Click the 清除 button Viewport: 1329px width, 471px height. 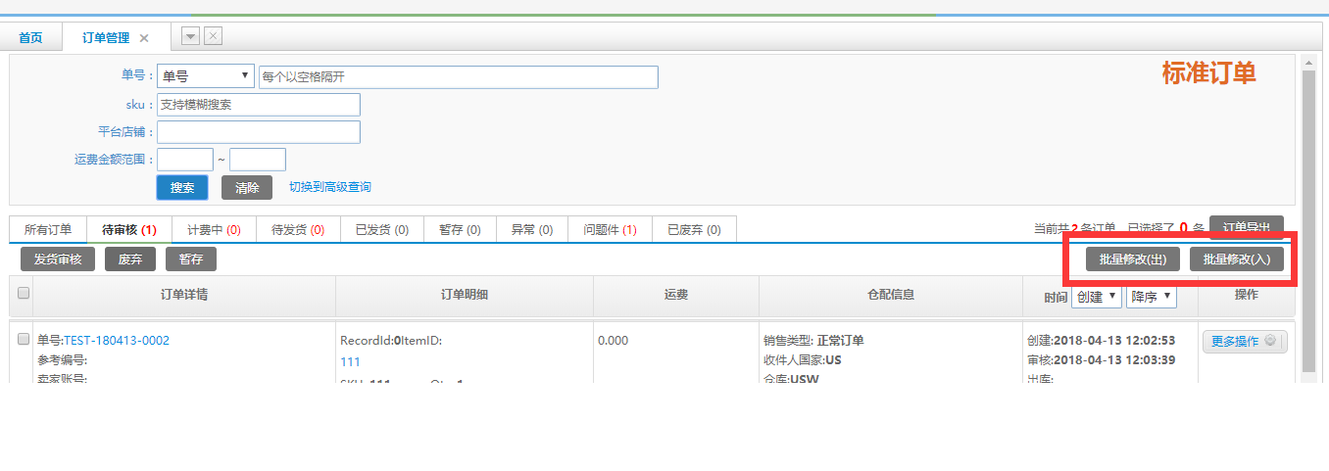(x=247, y=187)
